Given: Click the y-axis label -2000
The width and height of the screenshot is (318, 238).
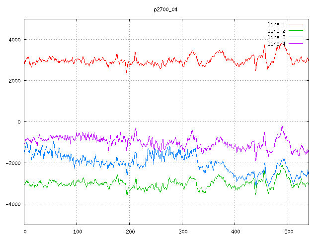Looking at the screenshot, I should [x=13, y=163].
